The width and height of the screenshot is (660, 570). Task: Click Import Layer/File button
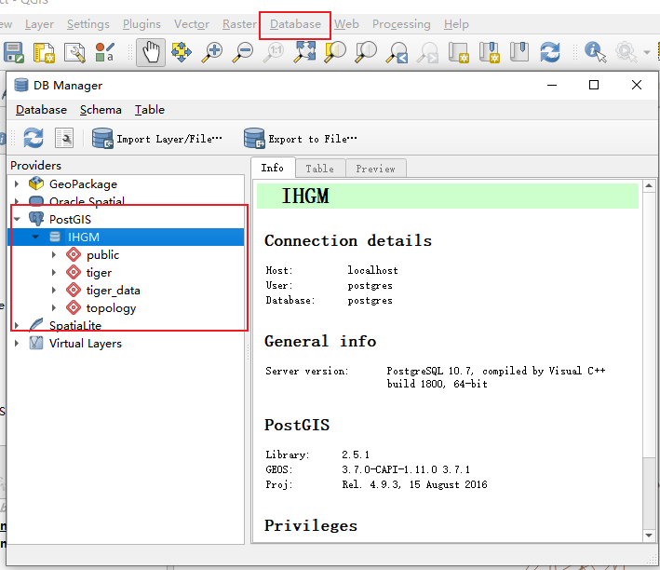tap(156, 139)
